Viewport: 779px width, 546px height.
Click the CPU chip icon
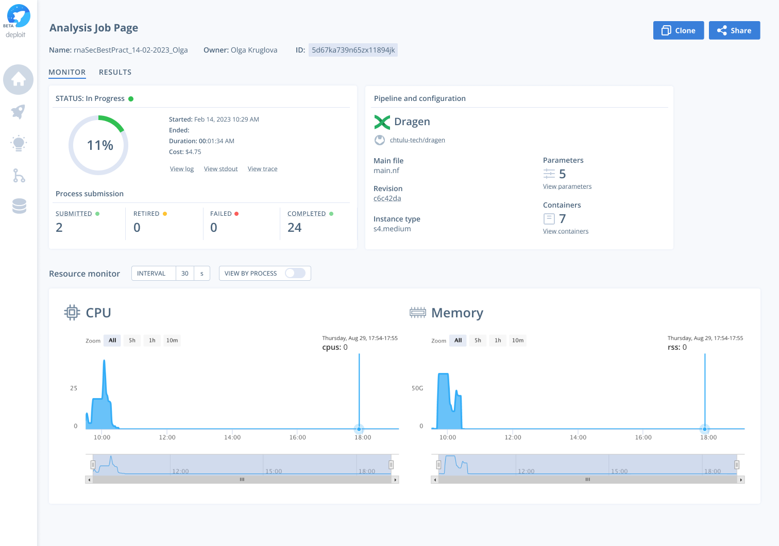pyautogui.click(x=72, y=313)
